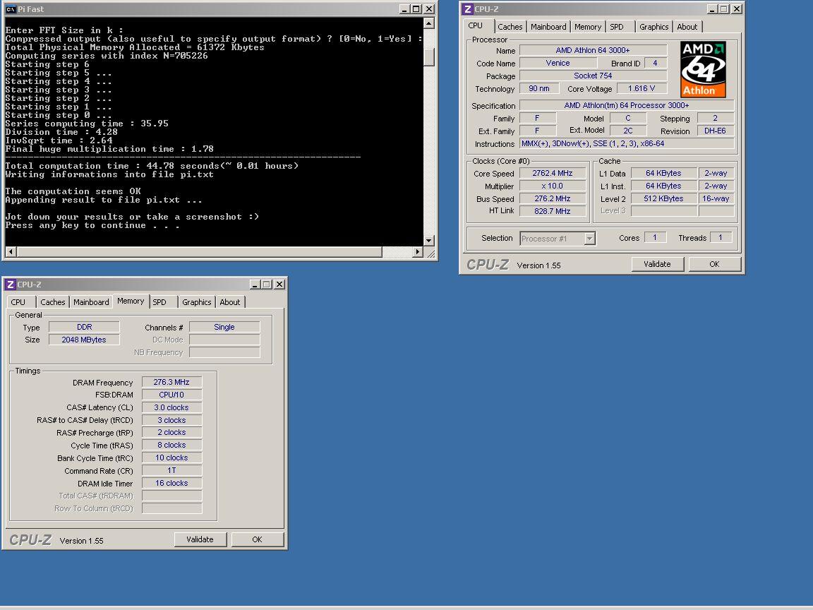Click Total computation time line in Pi Fast
813x610 pixels.
coord(152,166)
